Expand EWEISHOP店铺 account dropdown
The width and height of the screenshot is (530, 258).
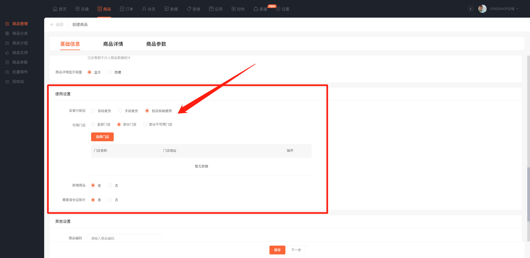[504, 9]
